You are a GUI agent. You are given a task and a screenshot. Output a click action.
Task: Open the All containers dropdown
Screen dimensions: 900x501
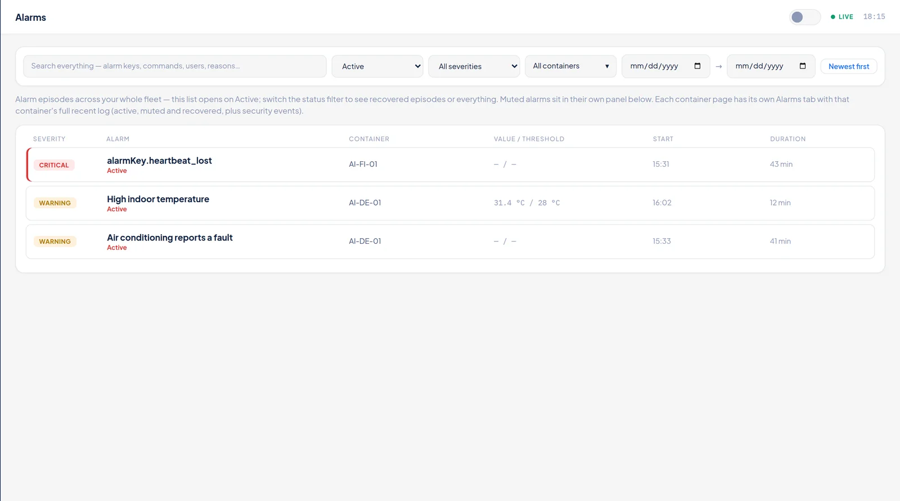pos(570,66)
